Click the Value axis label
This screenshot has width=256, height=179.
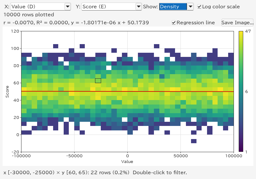point(127,161)
